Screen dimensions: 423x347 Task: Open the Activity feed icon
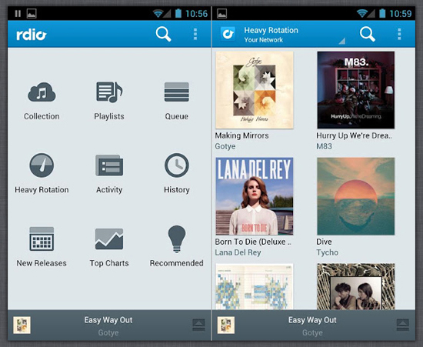pos(109,165)
